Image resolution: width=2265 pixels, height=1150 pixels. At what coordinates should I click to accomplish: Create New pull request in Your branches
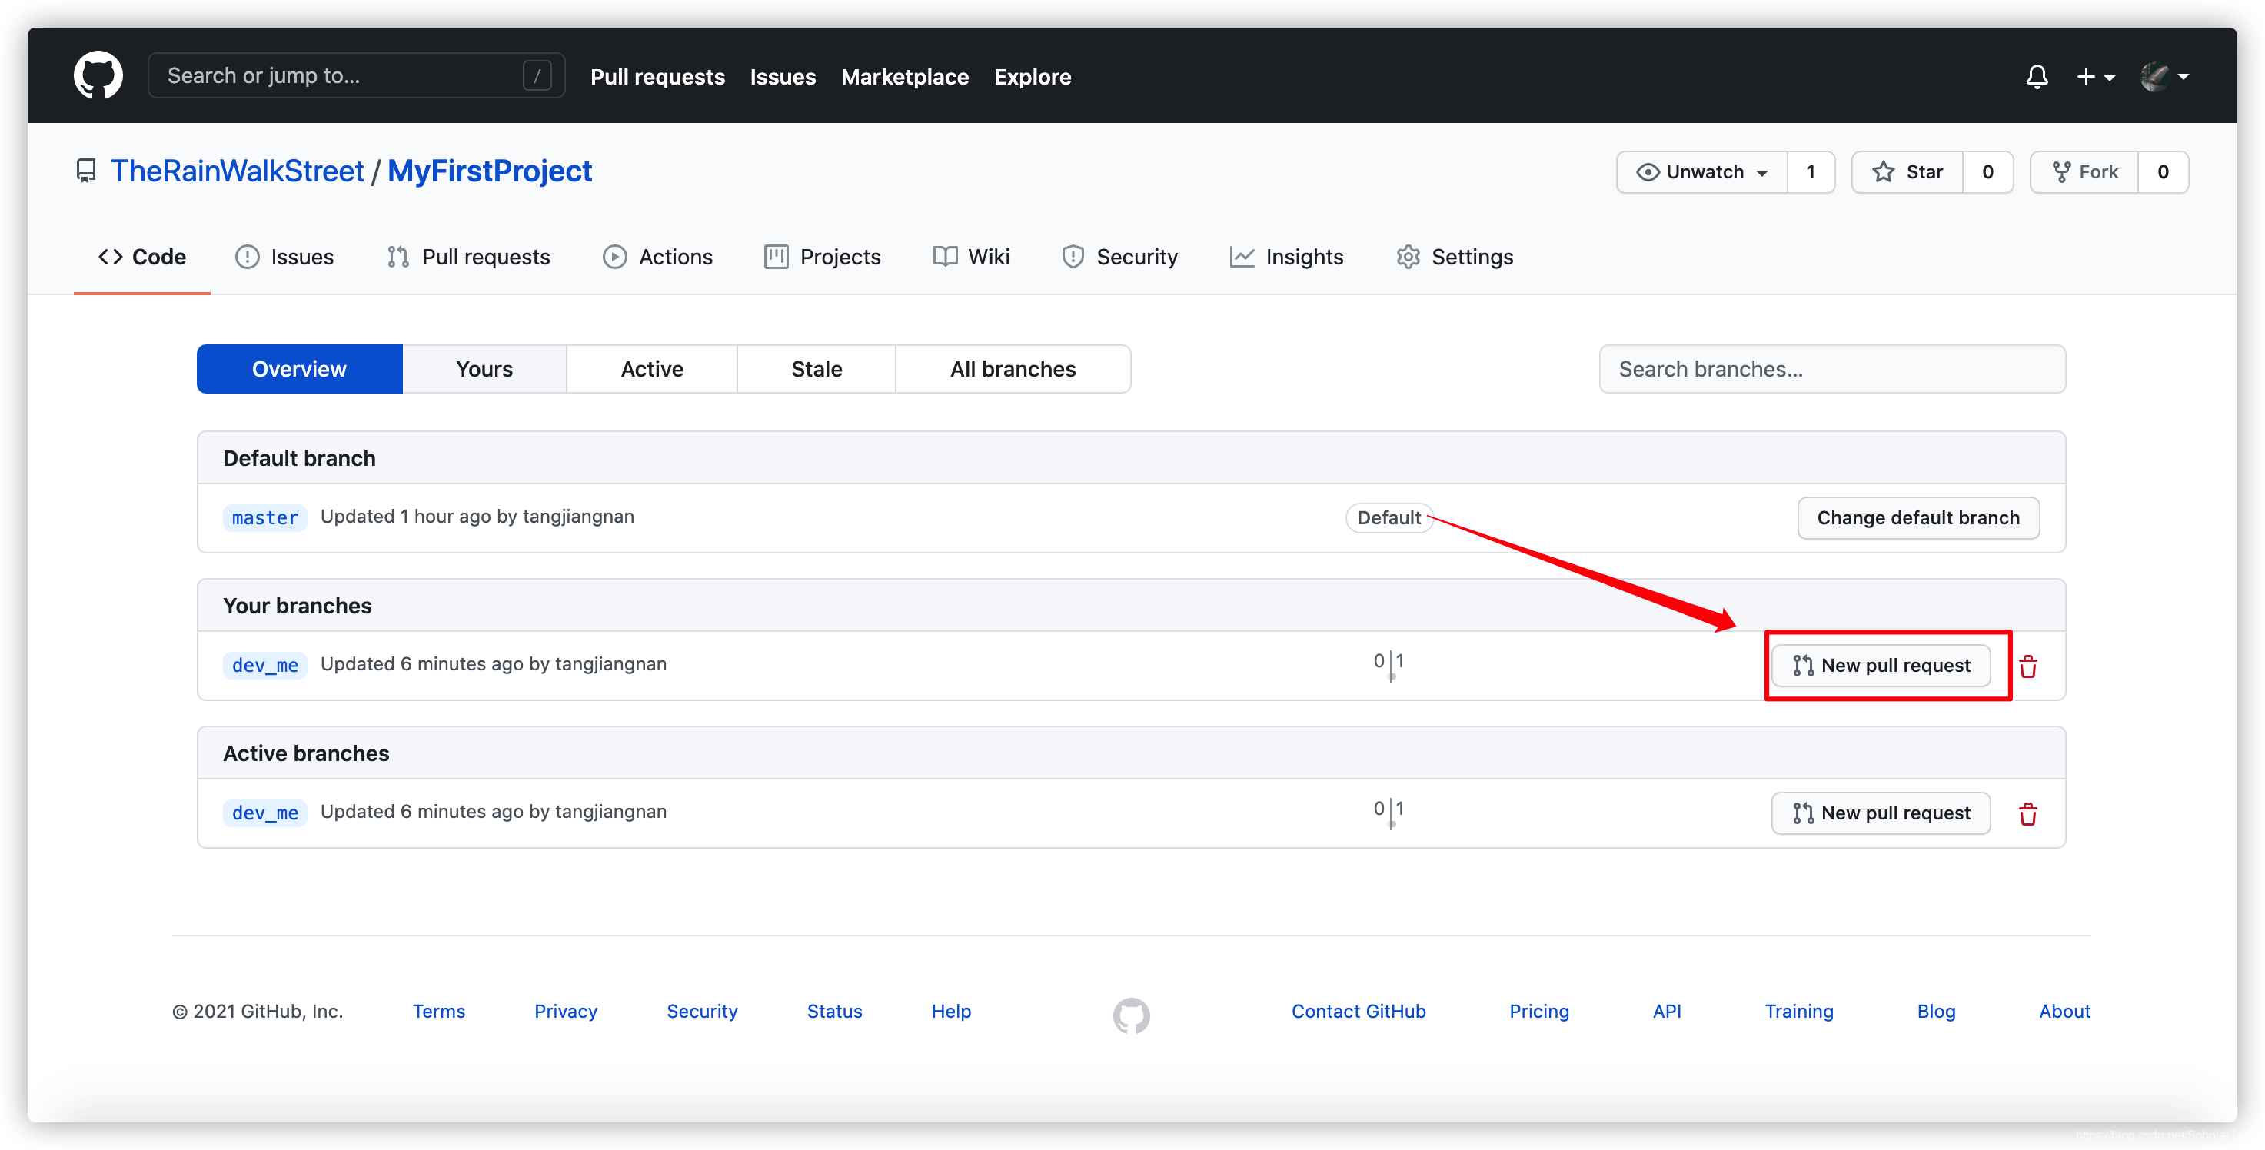pyautogui.click(x=1881, y=666)
